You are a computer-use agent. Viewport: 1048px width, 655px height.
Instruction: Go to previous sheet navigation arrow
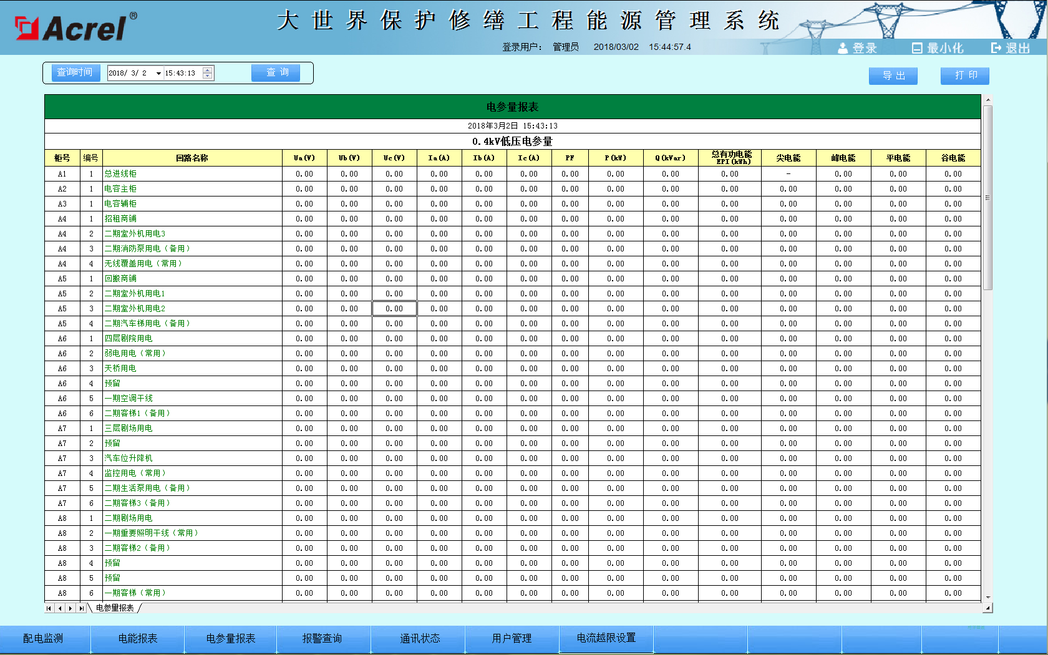(60, 608)
